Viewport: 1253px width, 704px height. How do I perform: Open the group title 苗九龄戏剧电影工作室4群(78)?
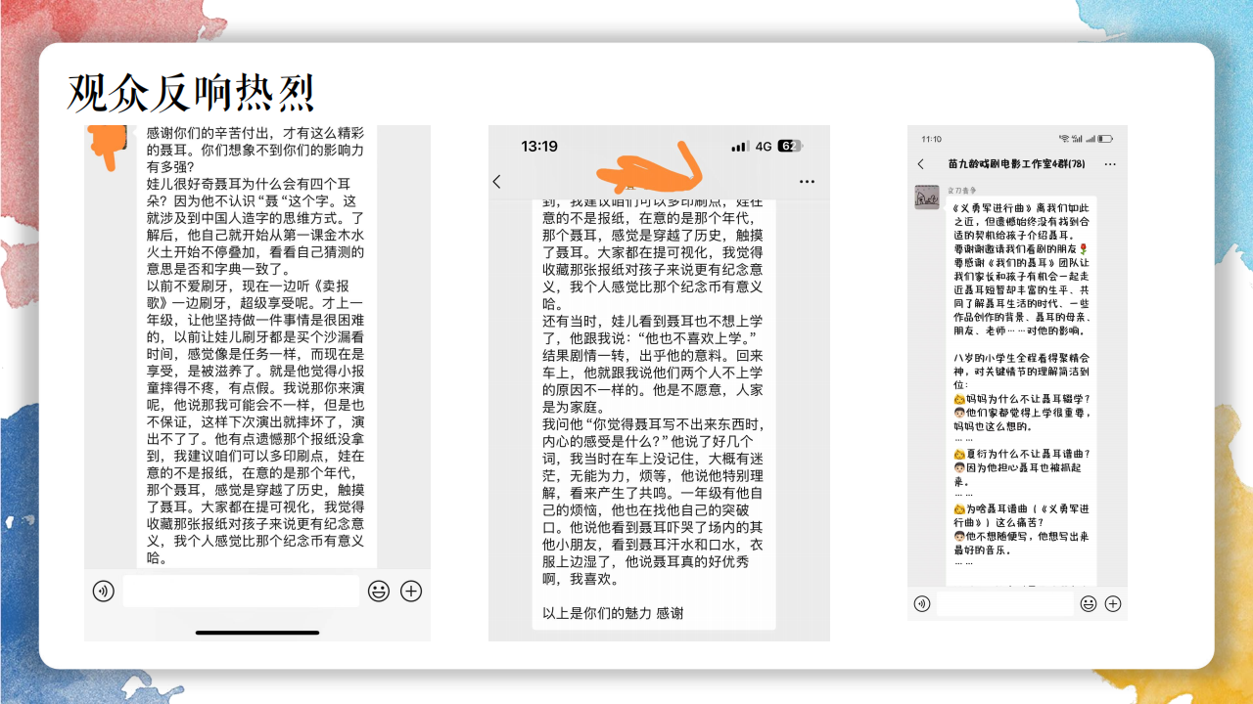click(1016, 164)
